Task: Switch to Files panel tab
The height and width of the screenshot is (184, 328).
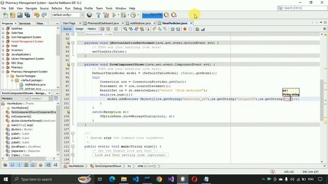Action: tap(40, 24)
